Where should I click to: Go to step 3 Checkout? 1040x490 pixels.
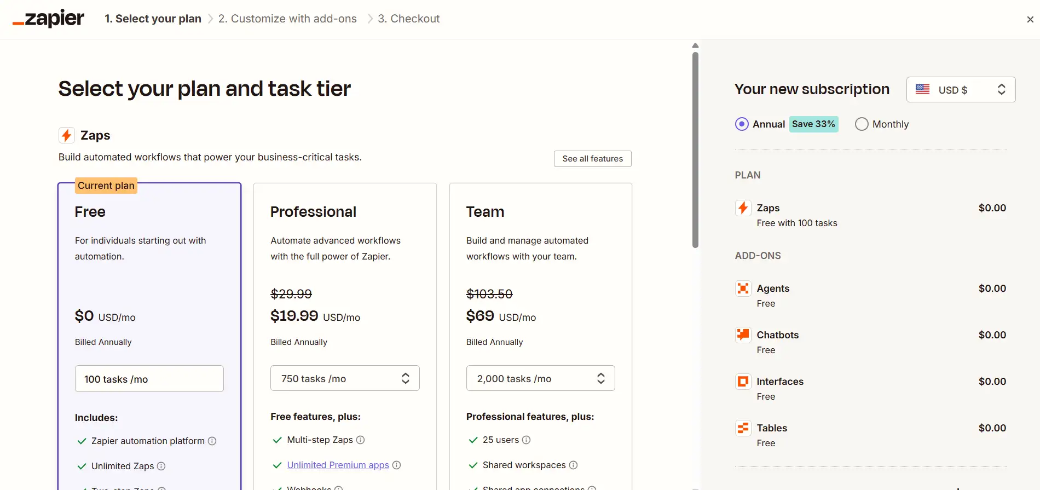click(409, 19)
